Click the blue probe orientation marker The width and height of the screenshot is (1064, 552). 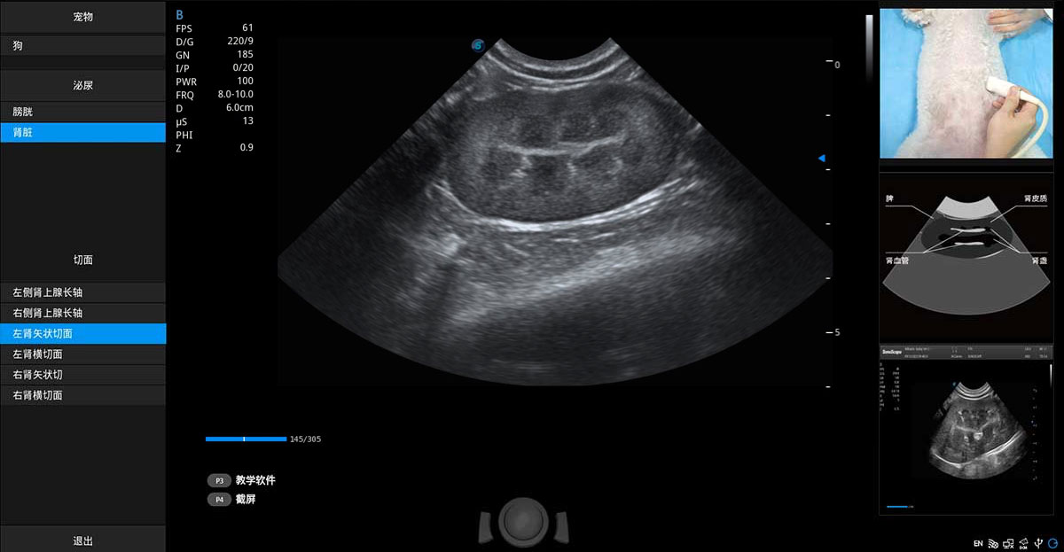478,45
